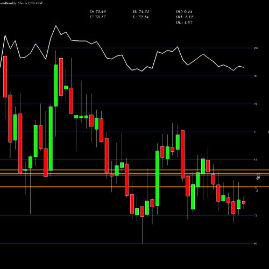Select the close value 'C: 73.17'
The height and width of the screenshot is (269, 269).
pos(97,17)
